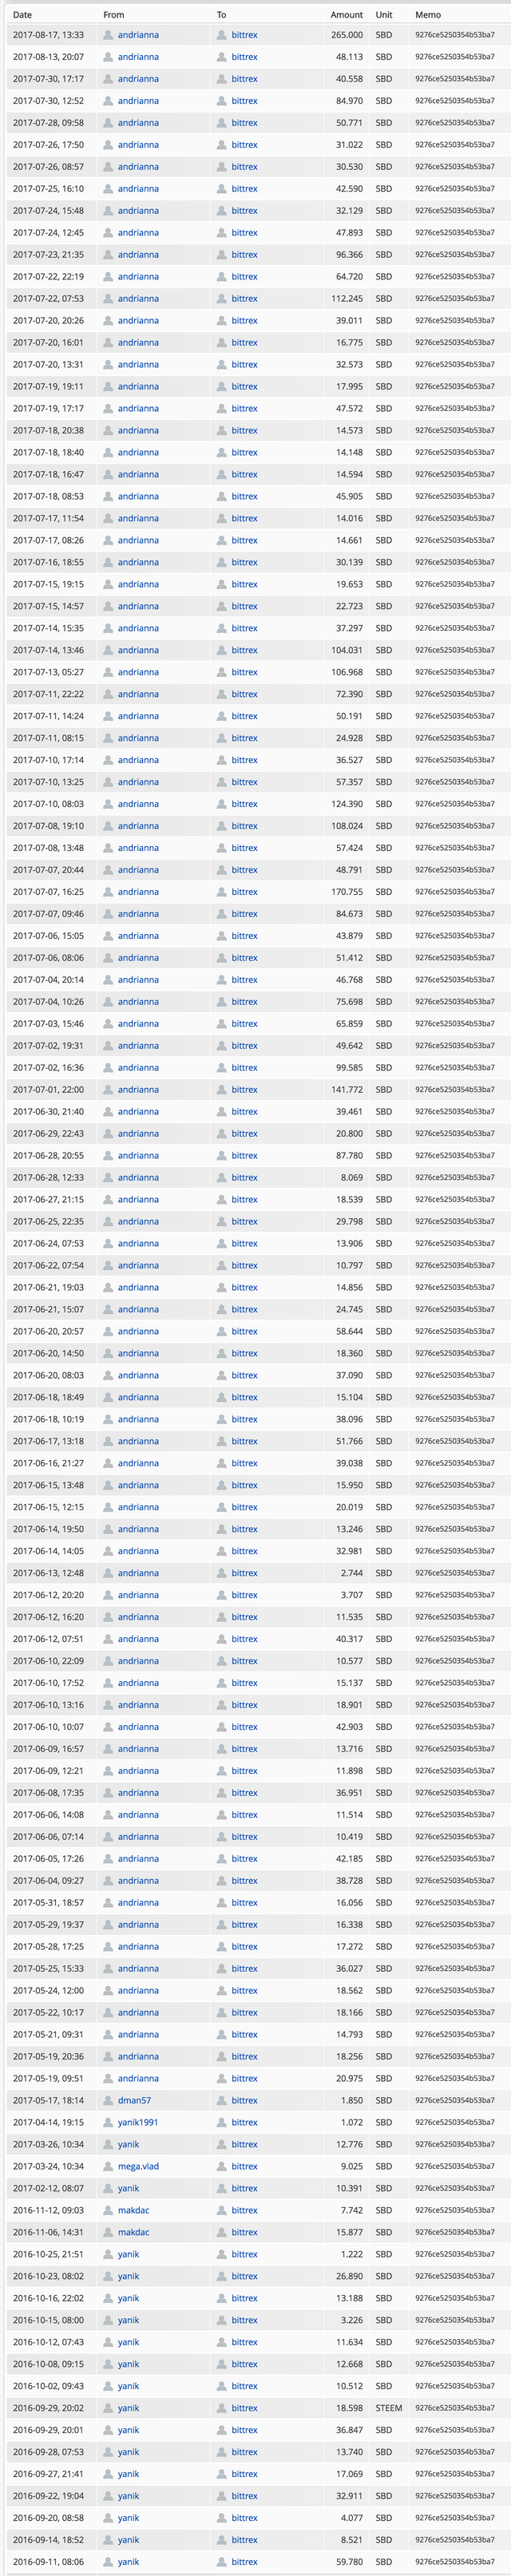Select memo in the 2017-06-25, 22:35 row
This screenshot has width=511, height=2576.
click(455, 1222)
